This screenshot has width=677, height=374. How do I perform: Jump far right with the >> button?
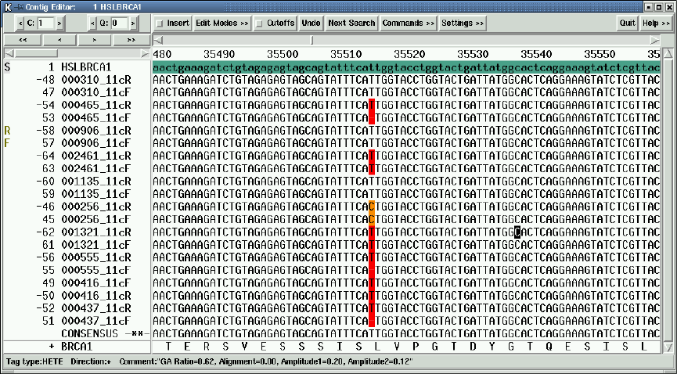131,40
